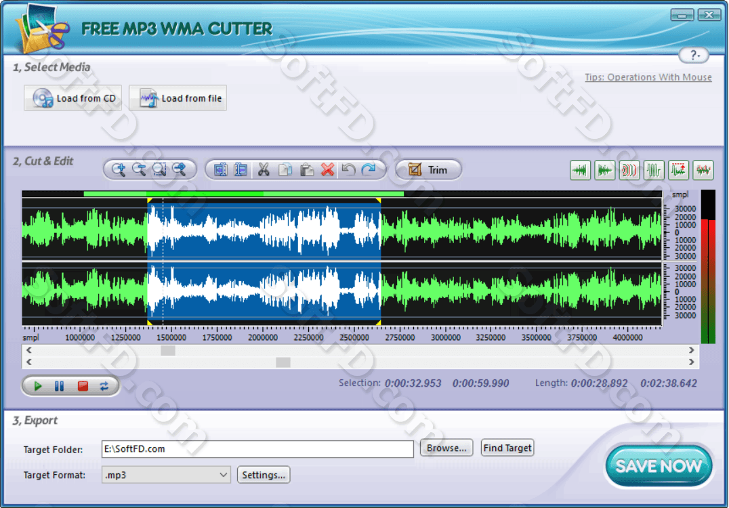
Task: Minimize the application window
Action: coord(682,16)
